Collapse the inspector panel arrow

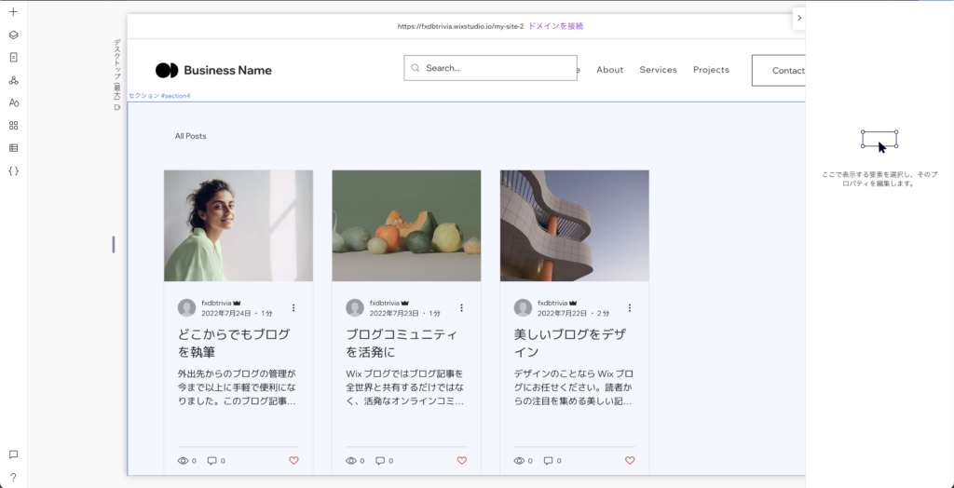[798, 19]
